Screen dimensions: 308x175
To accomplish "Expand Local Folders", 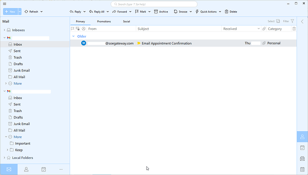I will 4,158.
